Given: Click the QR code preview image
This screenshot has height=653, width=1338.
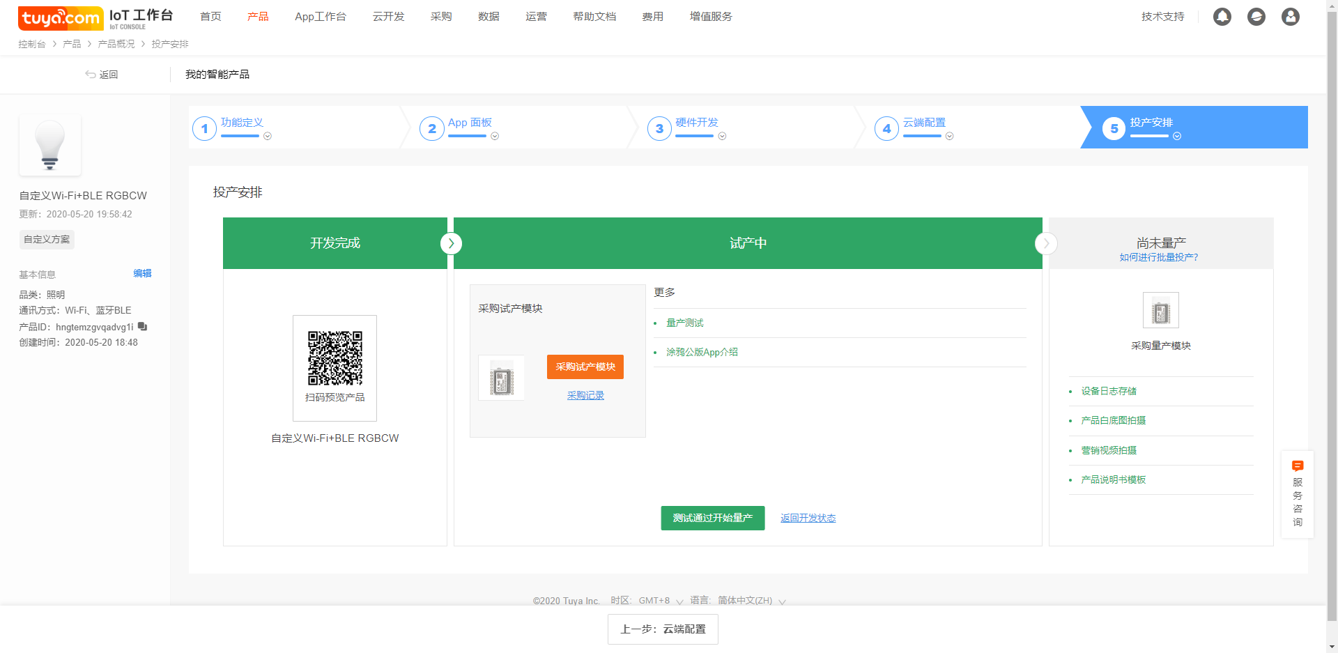Looking at the screenshot, I should tap(335, 358).
